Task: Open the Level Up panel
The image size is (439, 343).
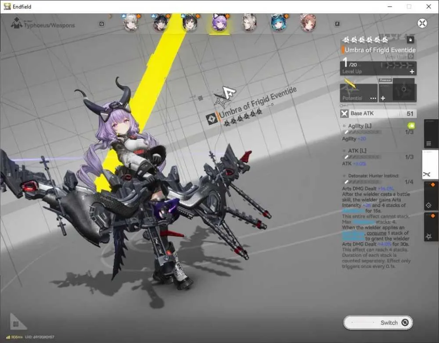Action: [x=378, y=68]
